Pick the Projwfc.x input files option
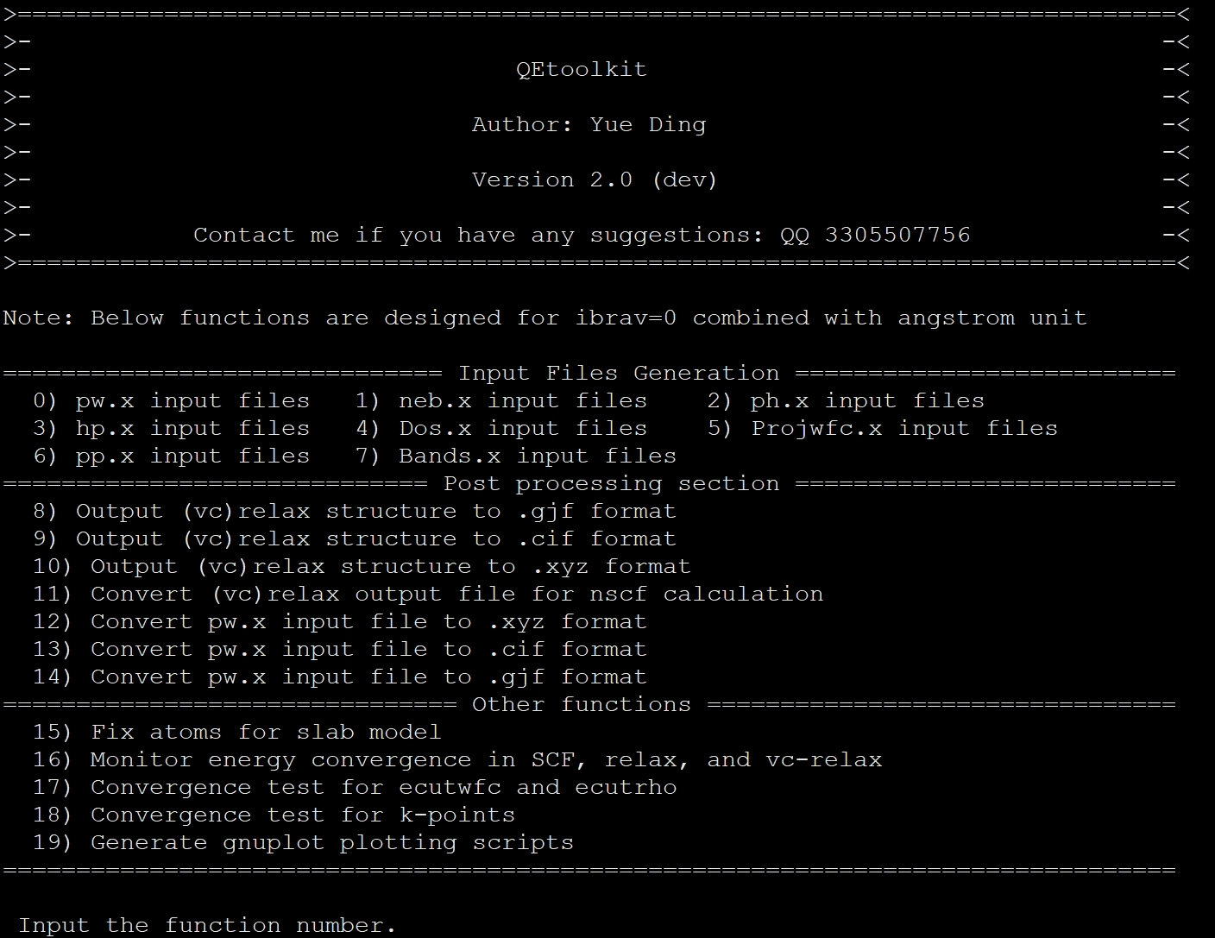This screenshot has width=1215, height=938. [x=883, y=429]
